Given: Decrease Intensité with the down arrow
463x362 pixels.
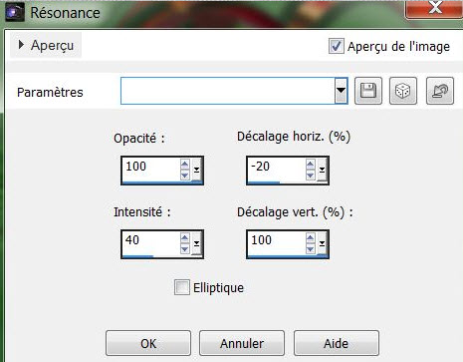Looking at the screenshot, I should click(185, 248).
